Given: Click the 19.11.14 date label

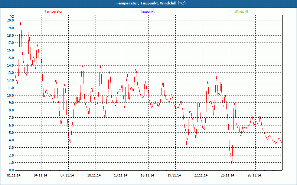Looking at the screenshot, I should click(x=174, y=175).
